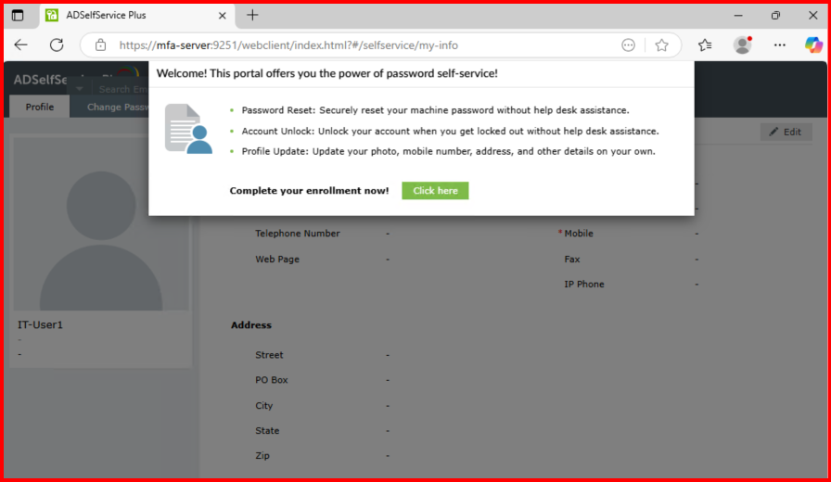Click the browser Back arrow

pyautogui.click(x=20, y=44)
